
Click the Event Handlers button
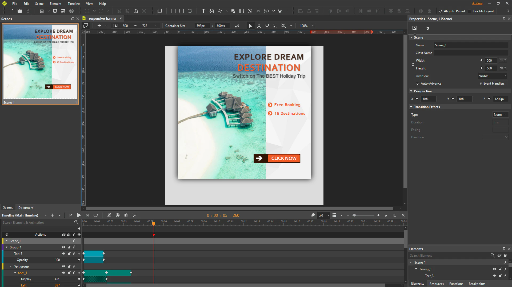click(492, 83)
